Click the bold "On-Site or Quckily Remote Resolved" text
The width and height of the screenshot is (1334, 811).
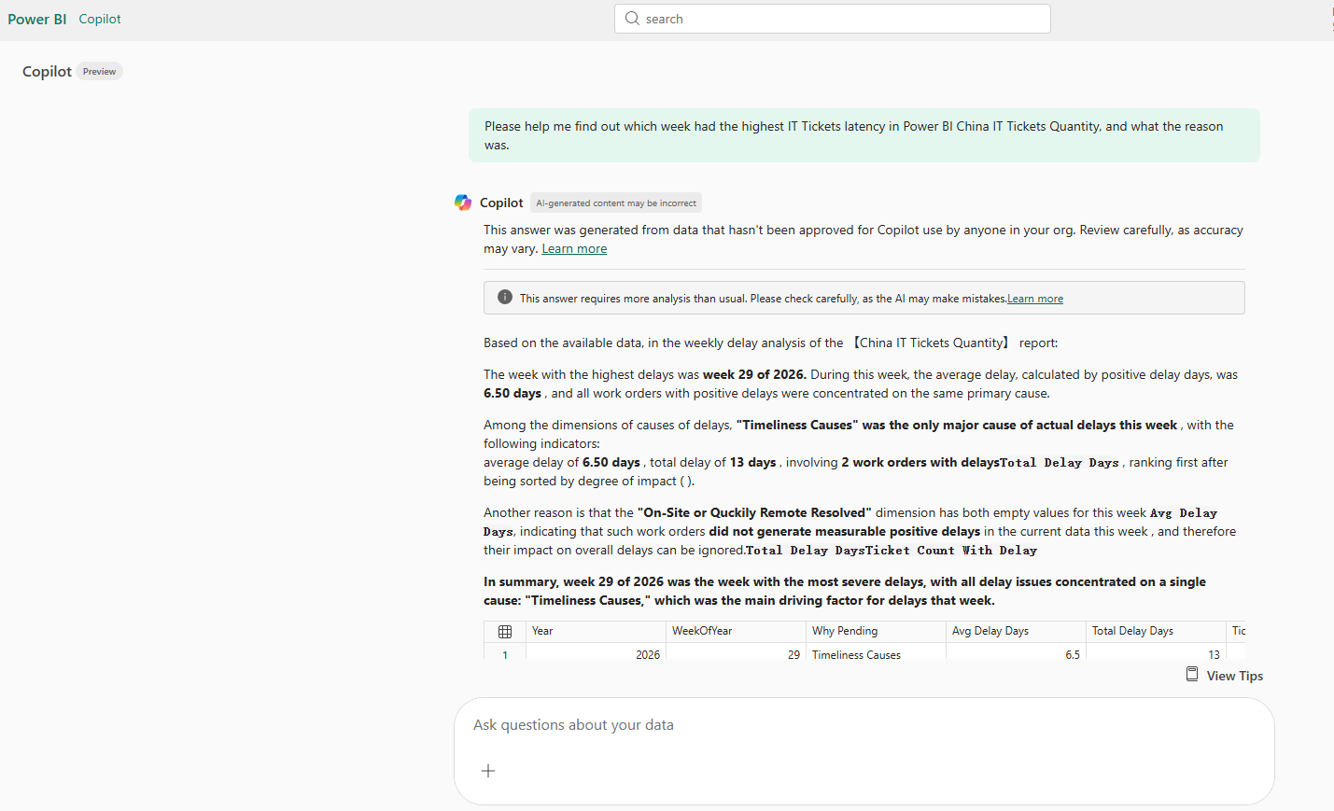754,512
